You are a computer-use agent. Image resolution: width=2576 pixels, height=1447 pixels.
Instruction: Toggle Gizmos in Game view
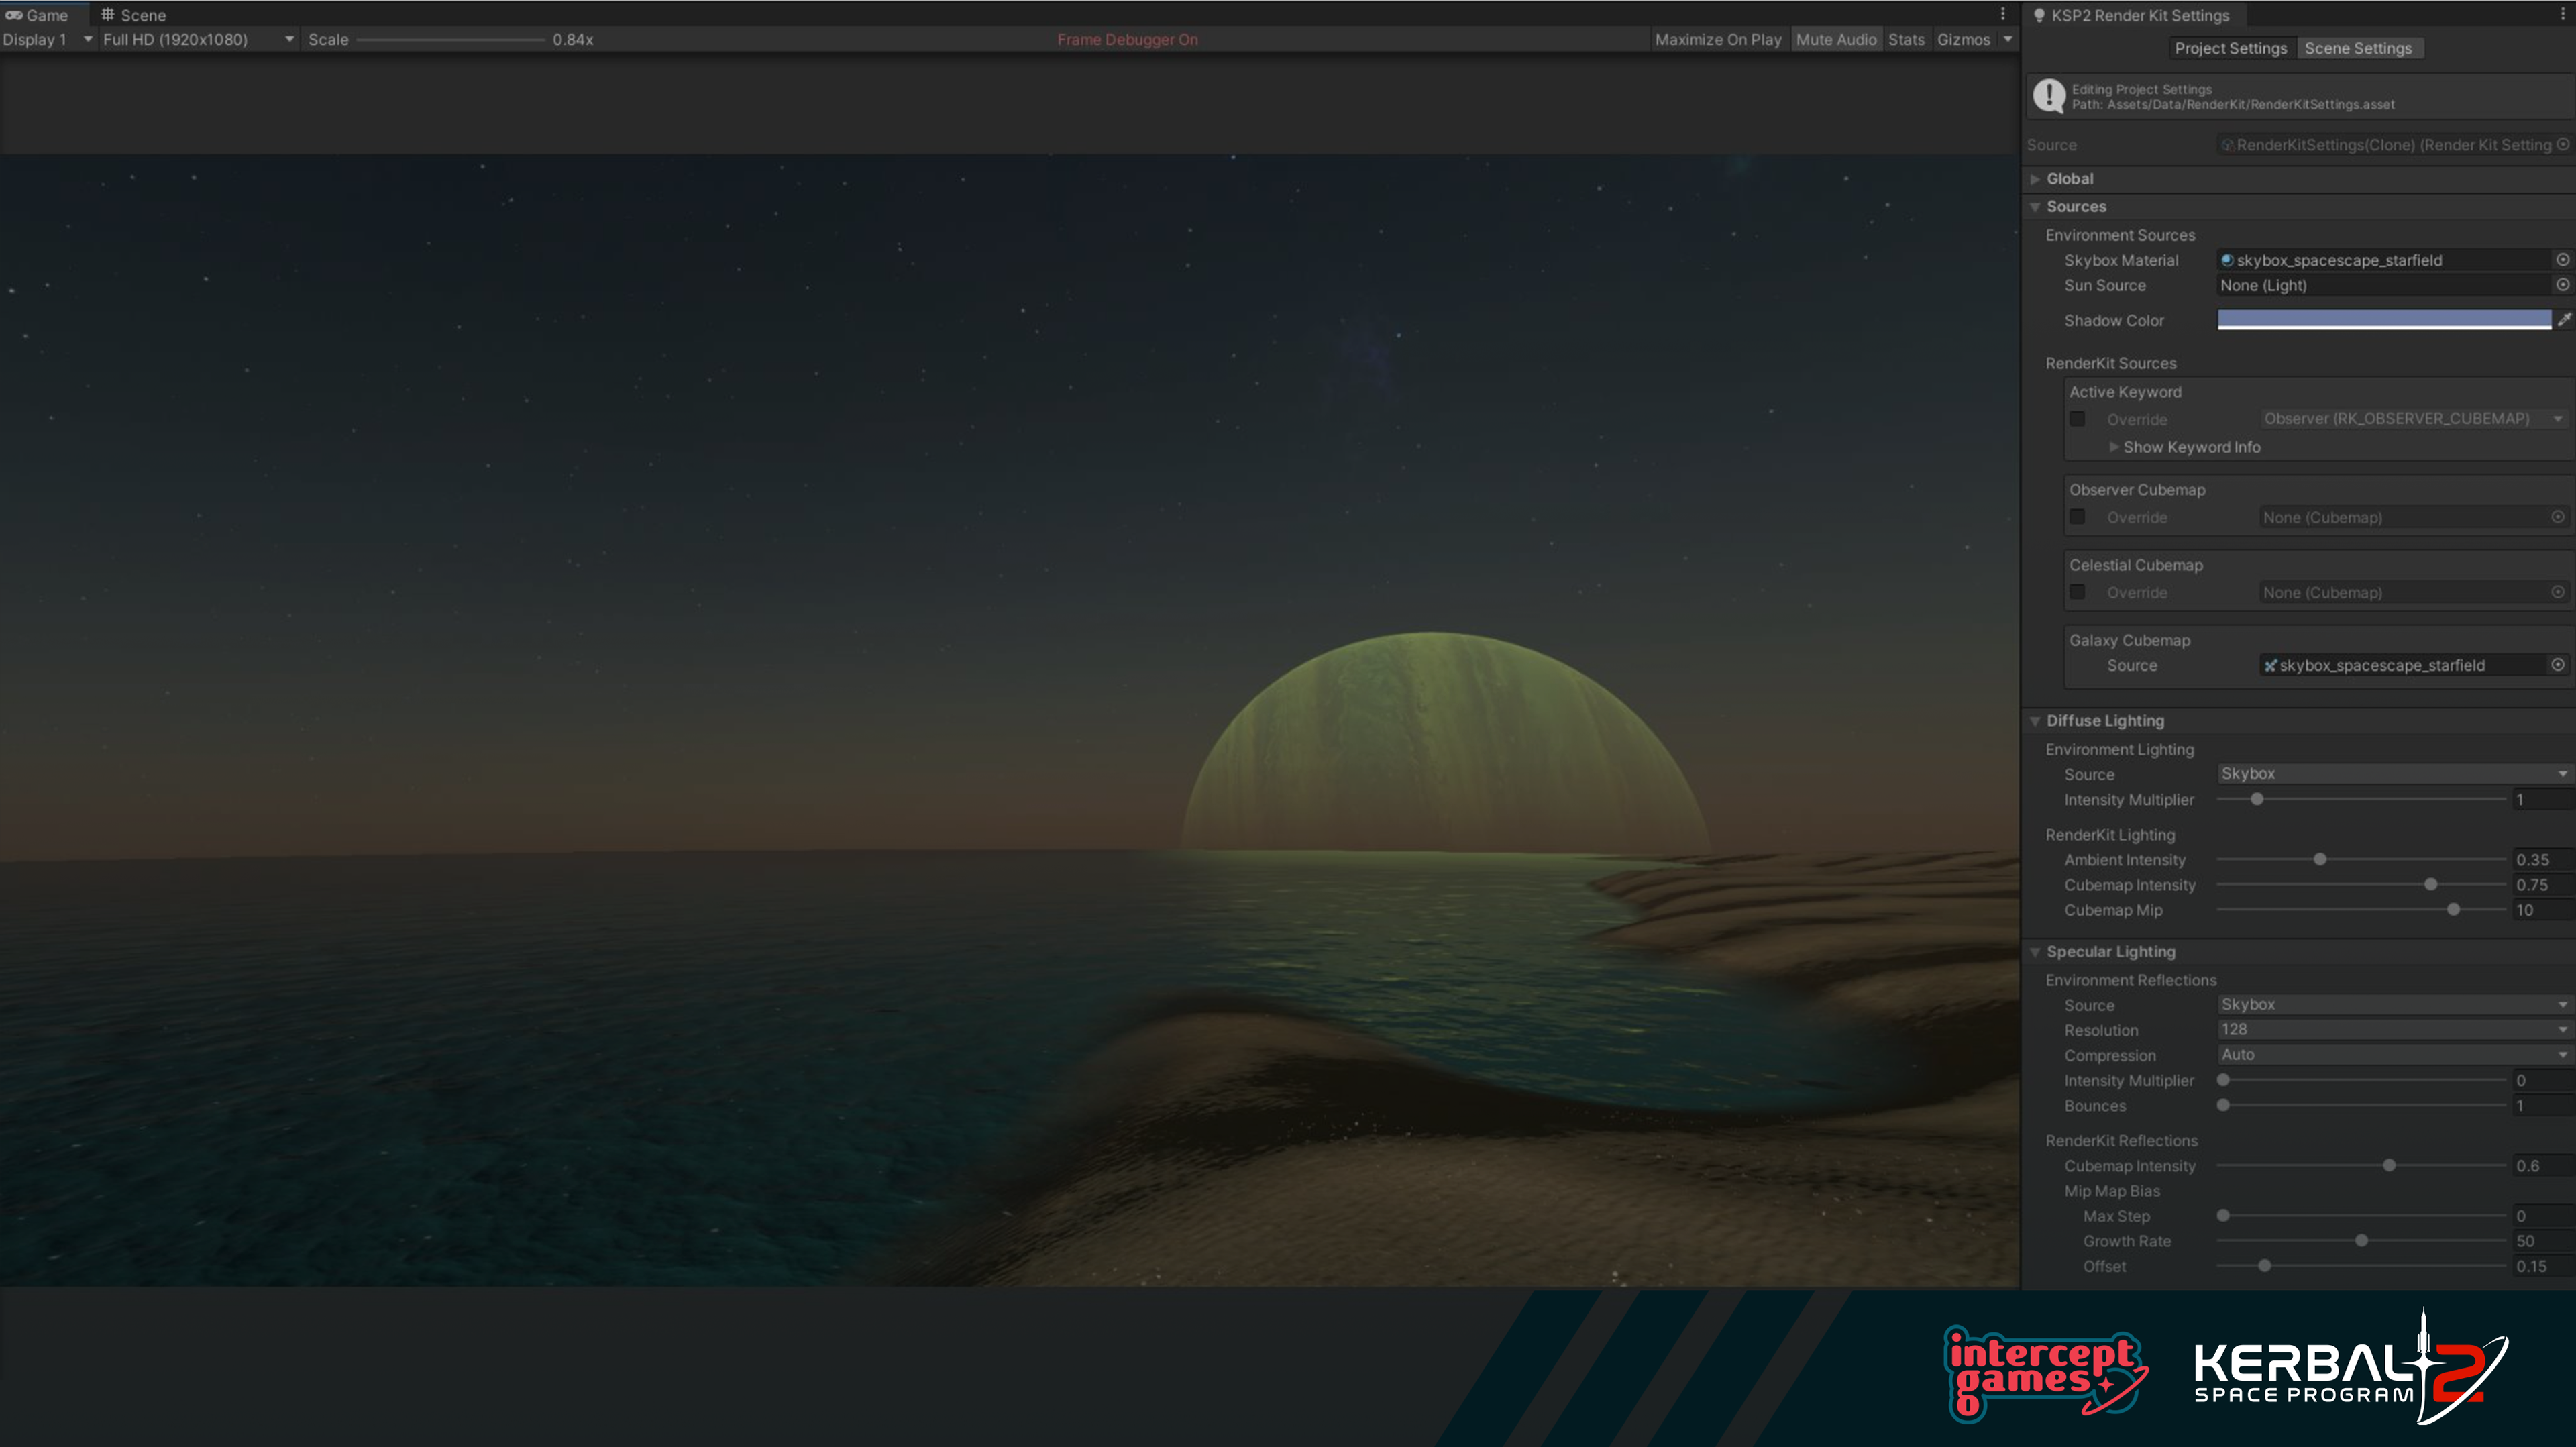1964,40
